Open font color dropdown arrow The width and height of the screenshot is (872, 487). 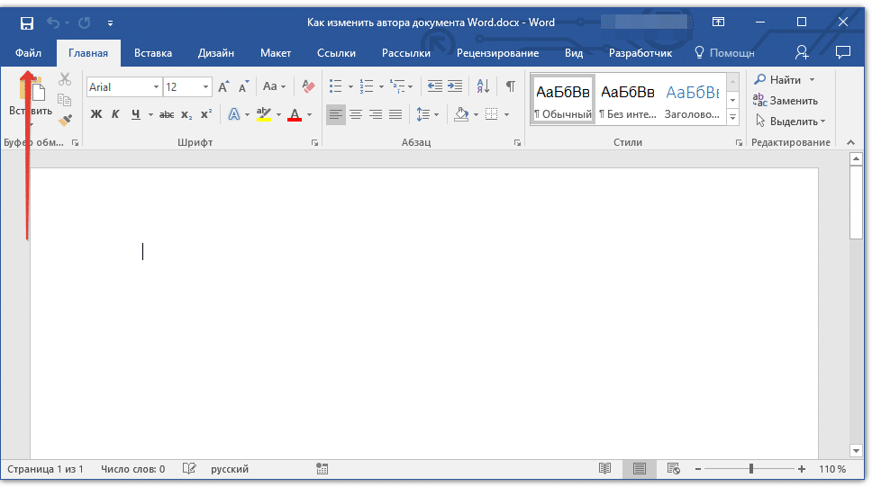coord(309,115)
